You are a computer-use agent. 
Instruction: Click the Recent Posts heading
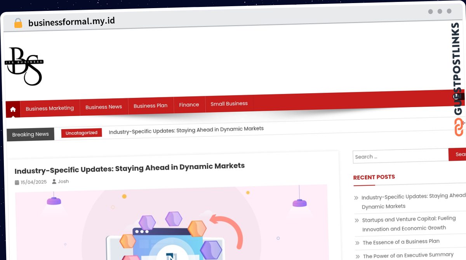coord(374,177)
